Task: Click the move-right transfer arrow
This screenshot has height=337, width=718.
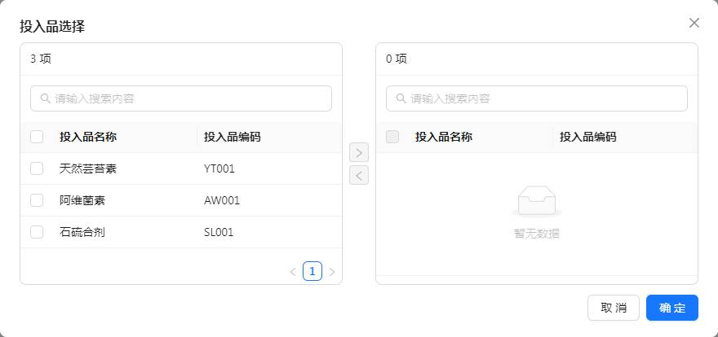Action: coord(359,152)
